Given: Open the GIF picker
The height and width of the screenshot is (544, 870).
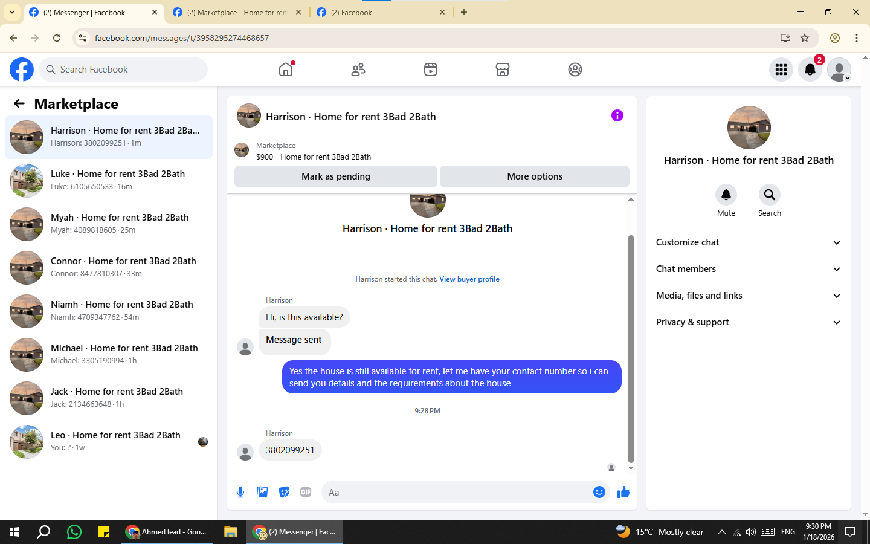Looking at the screenshot, I should click(306, 492).
